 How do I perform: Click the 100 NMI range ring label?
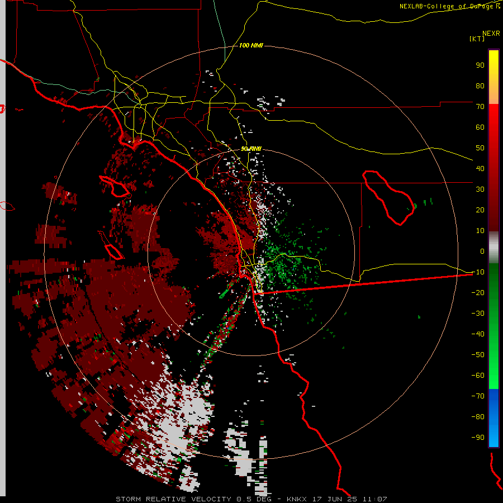pos(251,46)
